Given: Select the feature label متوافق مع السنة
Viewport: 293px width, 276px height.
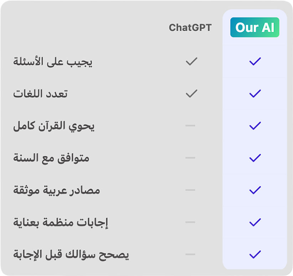Looking at the screenshot, I should 51,158.
